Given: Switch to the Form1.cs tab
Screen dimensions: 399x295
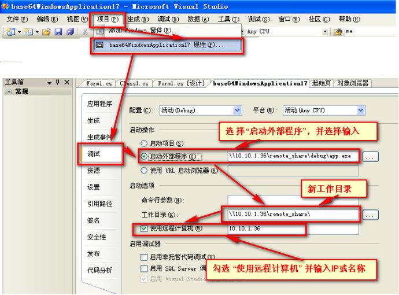Looking at the screenshot, I should point(99,83).
